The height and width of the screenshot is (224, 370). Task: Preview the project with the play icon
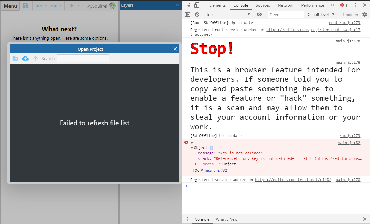click(72, 5)
